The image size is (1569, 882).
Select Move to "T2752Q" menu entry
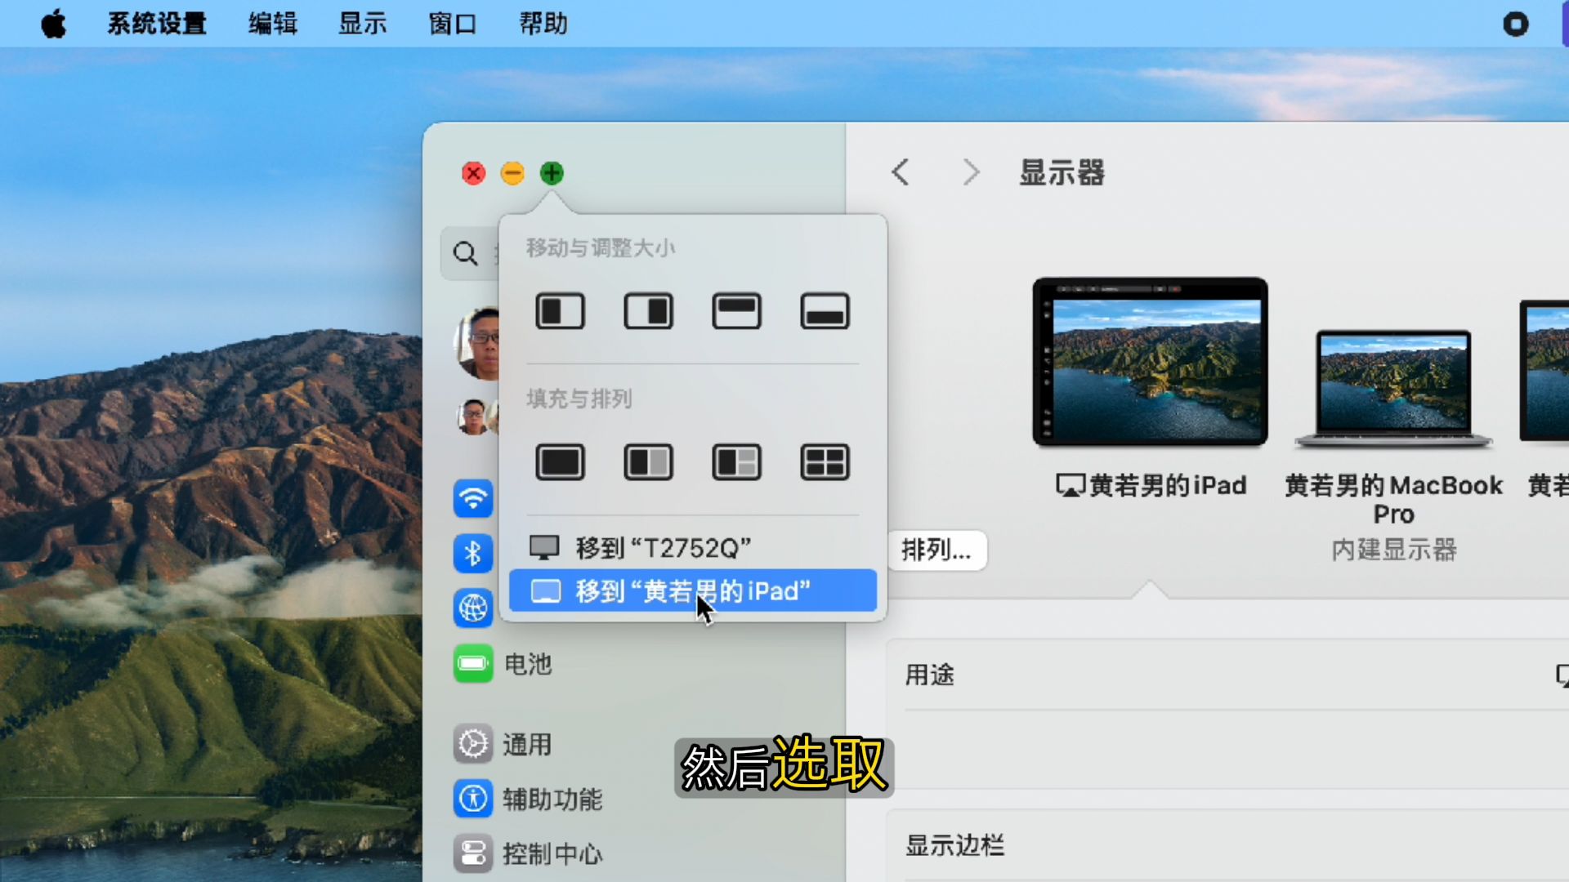pos(692,548)
